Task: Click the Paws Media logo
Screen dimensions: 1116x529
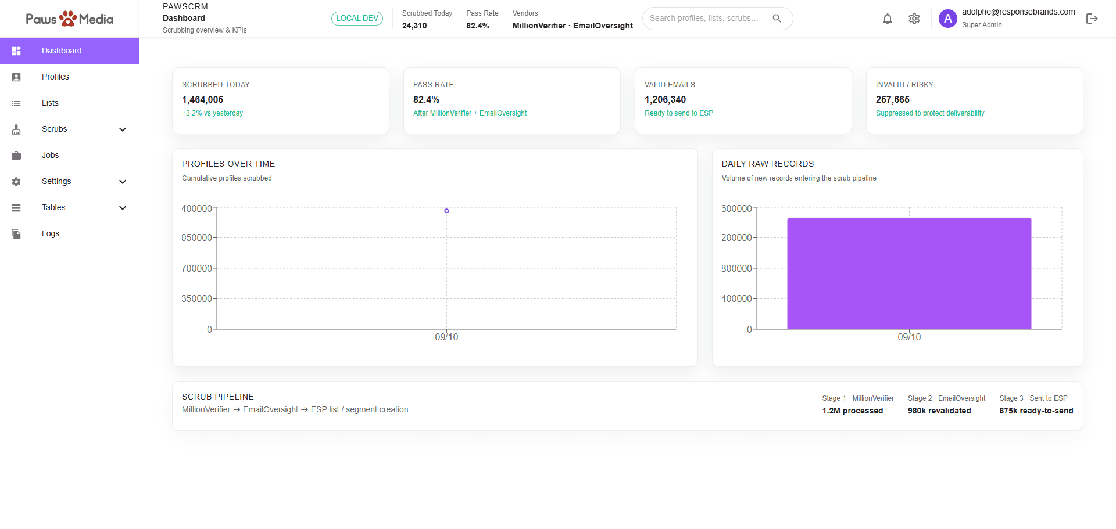Action: 69,18
